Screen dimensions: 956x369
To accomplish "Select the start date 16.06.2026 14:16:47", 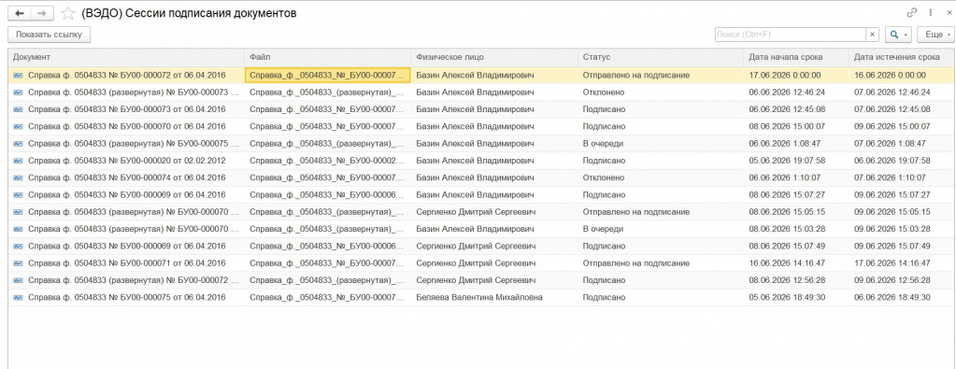I will [x=796, y=263].
